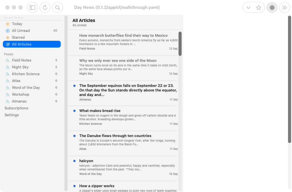Image resolution: width=292 pixels, height=192 pixels.
Task: Open the What makes bread rise article
Action: coord(123,118)
